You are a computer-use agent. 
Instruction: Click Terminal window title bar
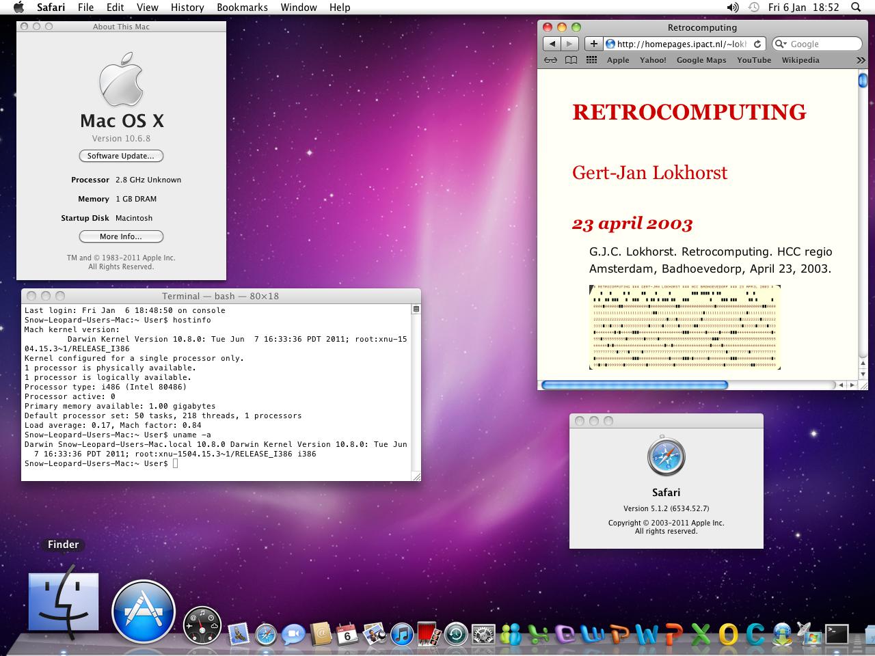(221, 296)
